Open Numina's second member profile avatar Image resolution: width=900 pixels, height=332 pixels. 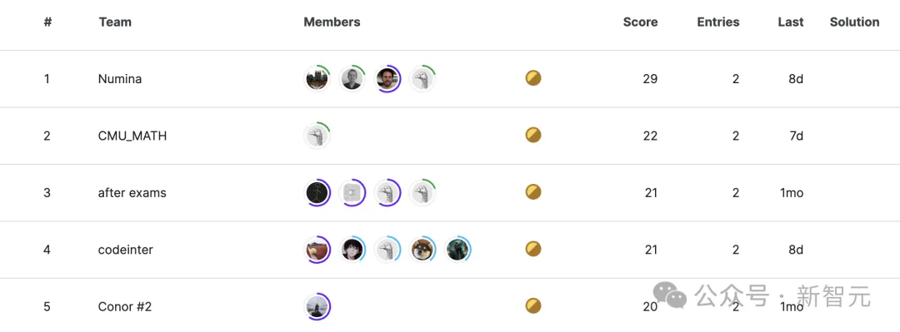coord(352,78)
